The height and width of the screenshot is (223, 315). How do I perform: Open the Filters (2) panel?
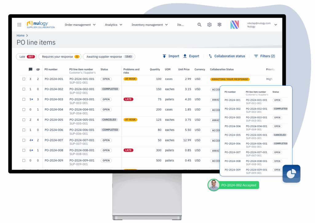[264, 56]
